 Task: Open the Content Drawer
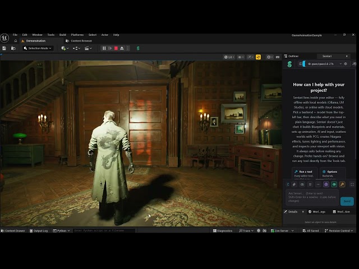13,231
